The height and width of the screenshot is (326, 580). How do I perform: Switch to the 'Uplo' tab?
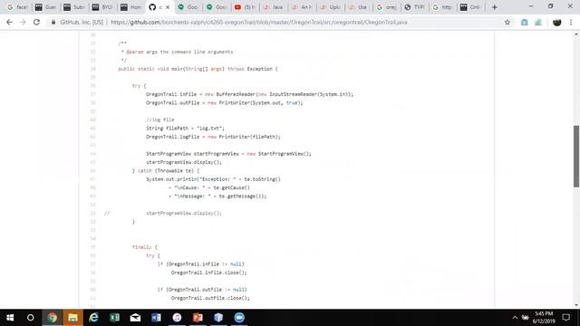click(x=331, y=7)
